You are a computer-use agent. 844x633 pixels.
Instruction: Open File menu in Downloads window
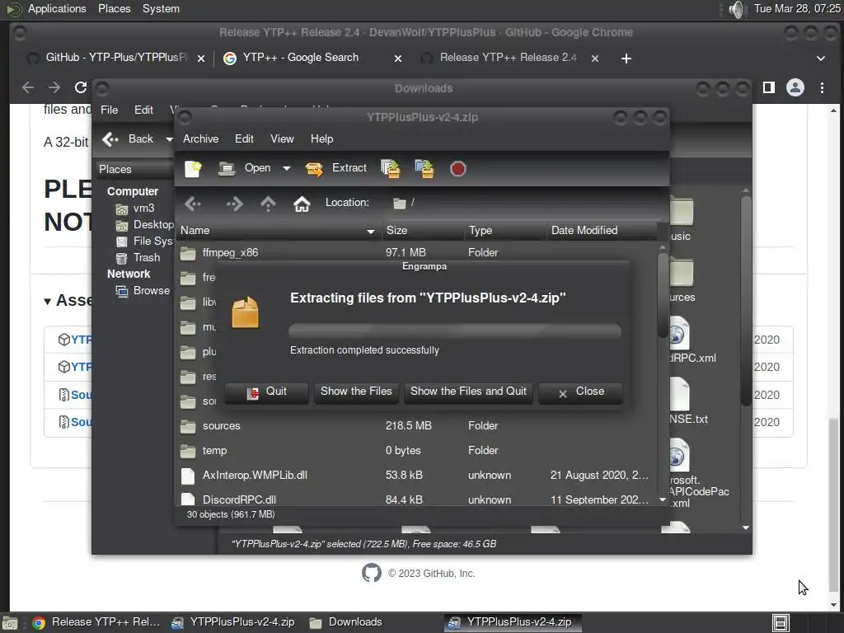pyautogui.click(x=110, y=110)
